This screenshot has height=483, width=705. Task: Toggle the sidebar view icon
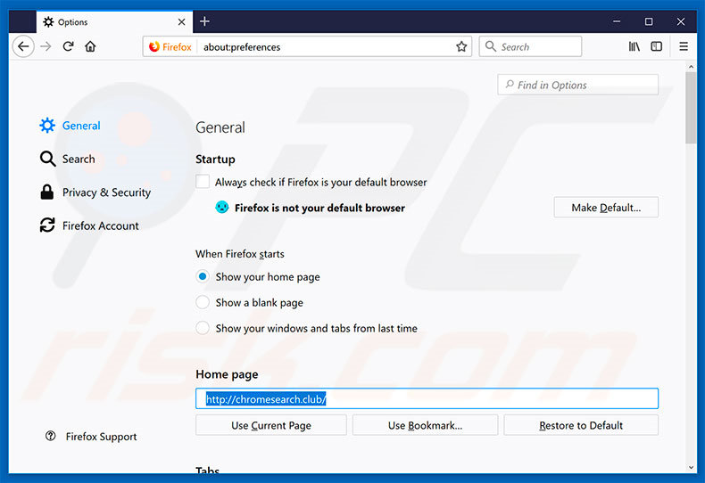point(657,46)
